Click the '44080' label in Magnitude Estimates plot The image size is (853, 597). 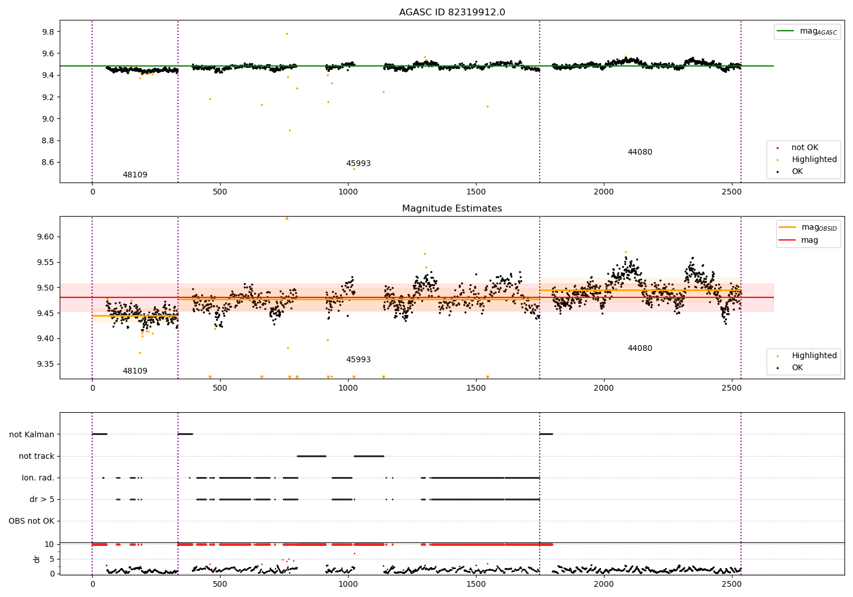coord(640,349)
